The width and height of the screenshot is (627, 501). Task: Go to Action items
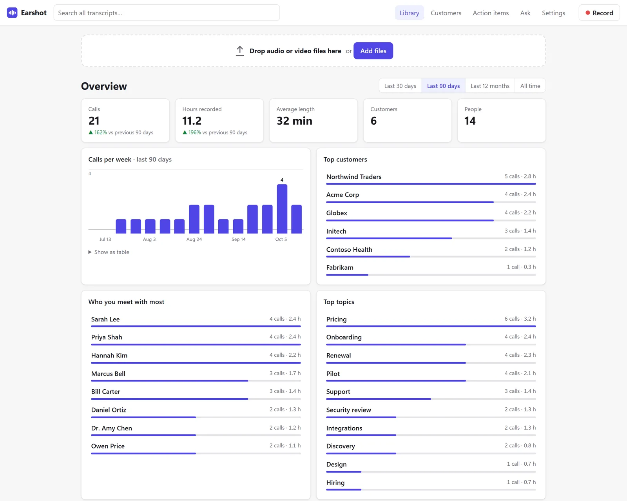point(491,13)
